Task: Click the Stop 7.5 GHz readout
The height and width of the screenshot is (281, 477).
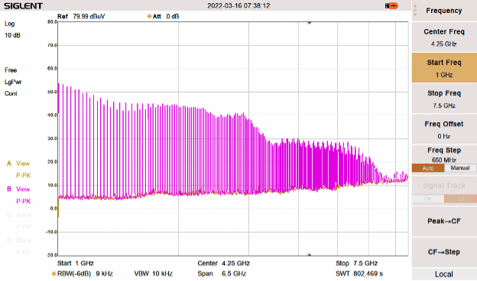Action: (x=356, y=263)
